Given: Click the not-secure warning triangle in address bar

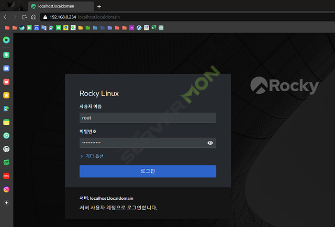Looking at the screenshot, I should point(45,17).
